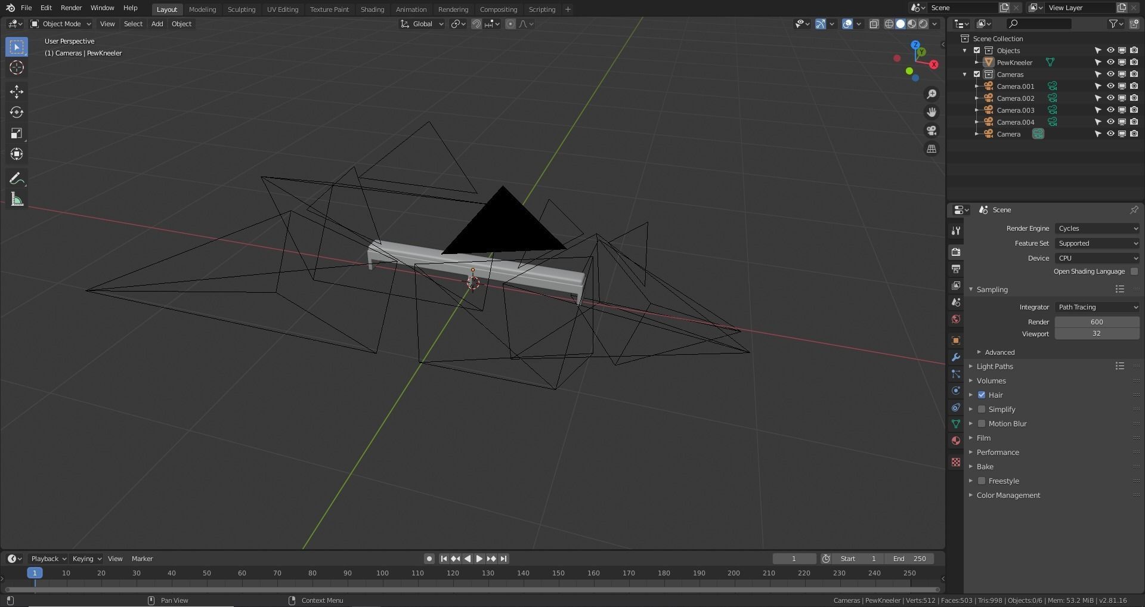Hide Camera.002 in the viewport

pyautogui.click(x=1110, y=98)
